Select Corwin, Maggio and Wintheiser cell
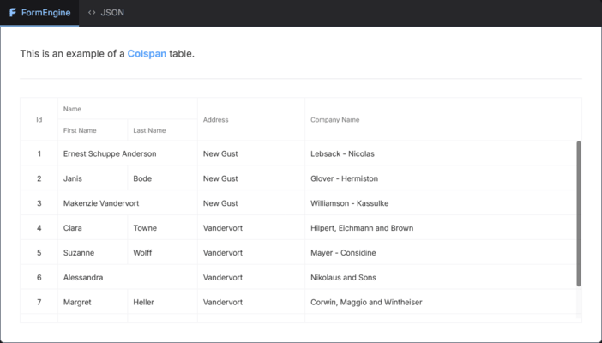This screenshot has width=602, height=343. click(441, 302)
